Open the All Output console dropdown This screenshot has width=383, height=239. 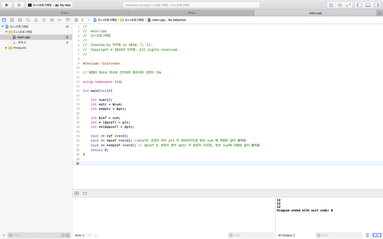287,235
